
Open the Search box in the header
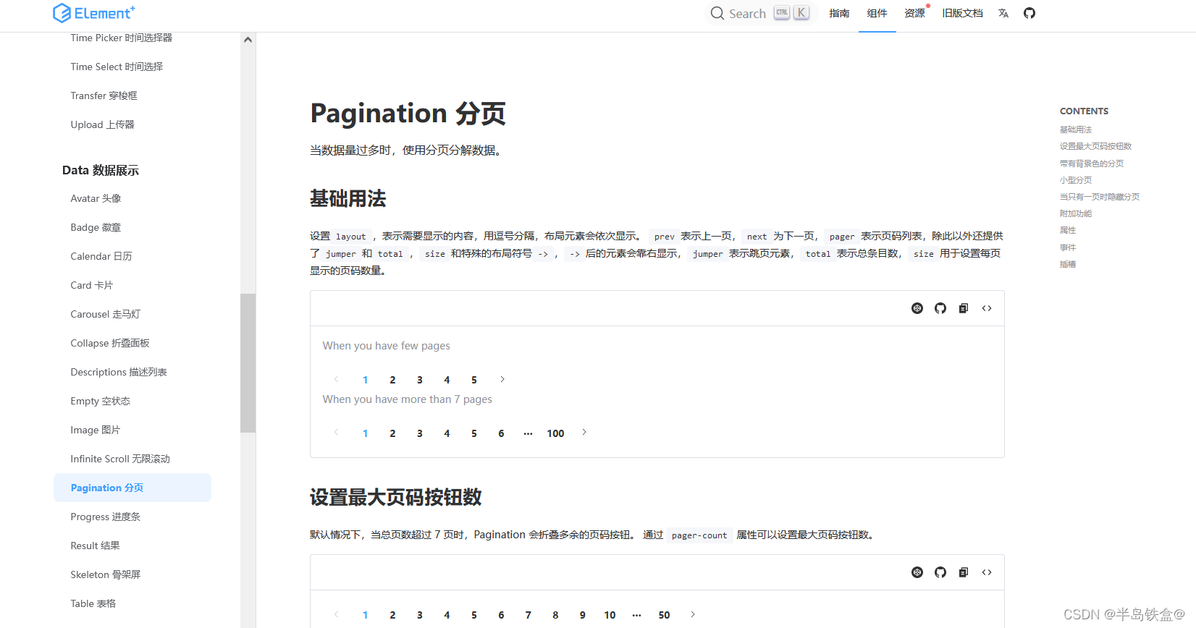click(760, 13)
